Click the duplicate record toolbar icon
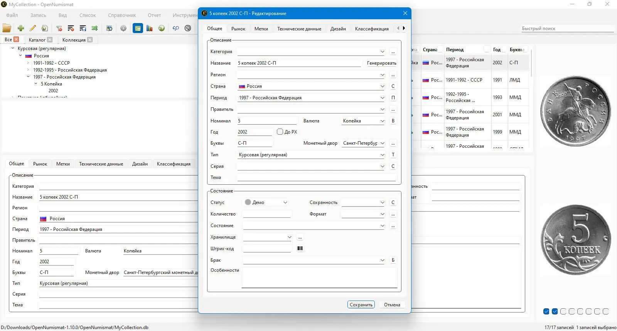 click(x=45, y=28)
